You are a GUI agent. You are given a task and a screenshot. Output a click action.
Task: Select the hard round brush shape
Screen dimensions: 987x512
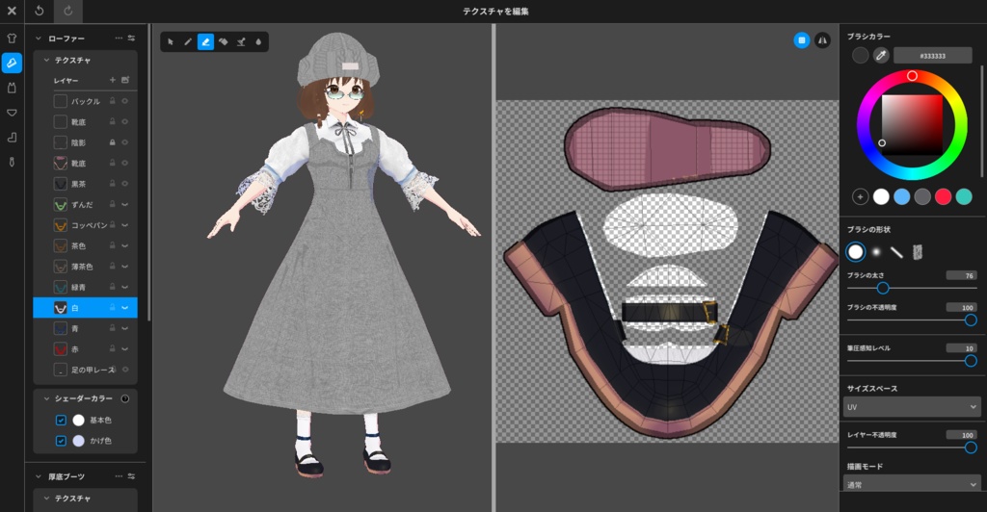tap(856, 252)
